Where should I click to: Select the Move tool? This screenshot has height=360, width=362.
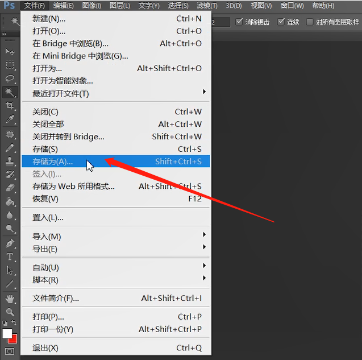[10, 51]
